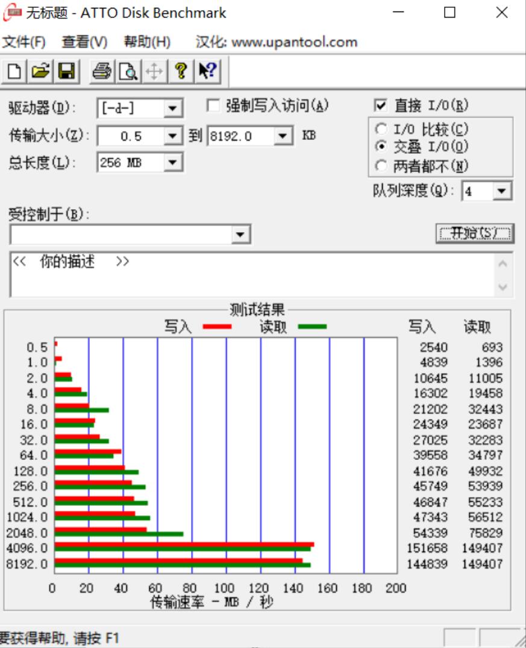The height and width of the screenshot is (648, 526).
Task: Open print preview
Action: point(127,70)
